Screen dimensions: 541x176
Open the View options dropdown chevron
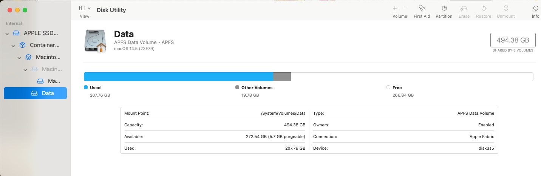coord(90,8)
